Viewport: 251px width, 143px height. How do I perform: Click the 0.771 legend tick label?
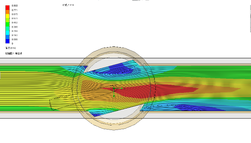[15, 10]
